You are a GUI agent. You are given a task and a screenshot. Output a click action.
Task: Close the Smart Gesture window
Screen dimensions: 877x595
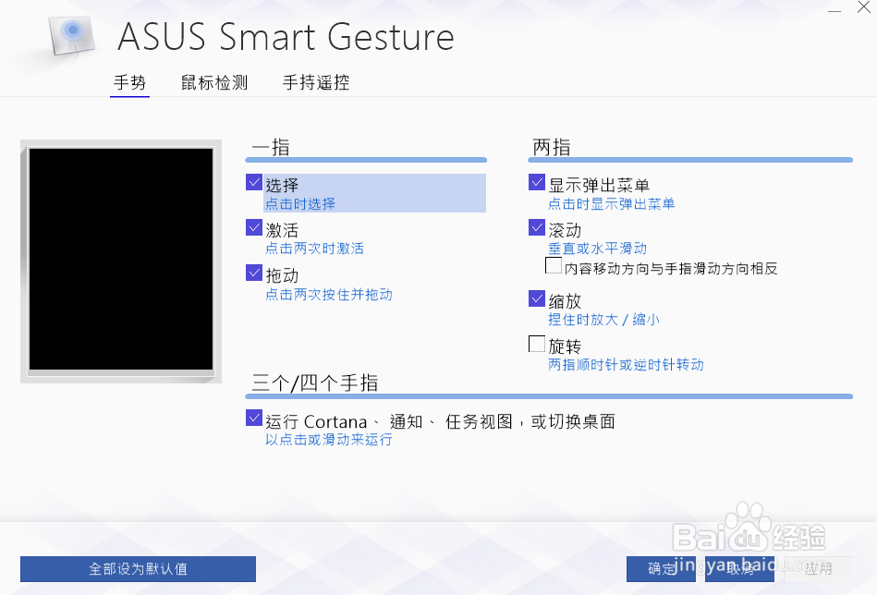pos(863,7)
